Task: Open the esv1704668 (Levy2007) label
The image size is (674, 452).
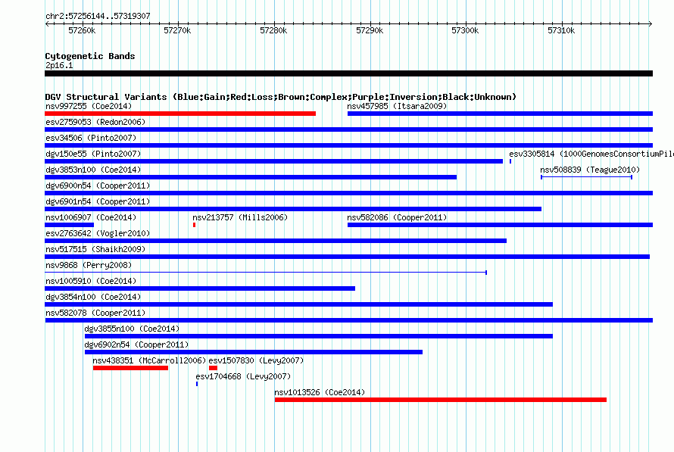Action: (x=243, y=376)
